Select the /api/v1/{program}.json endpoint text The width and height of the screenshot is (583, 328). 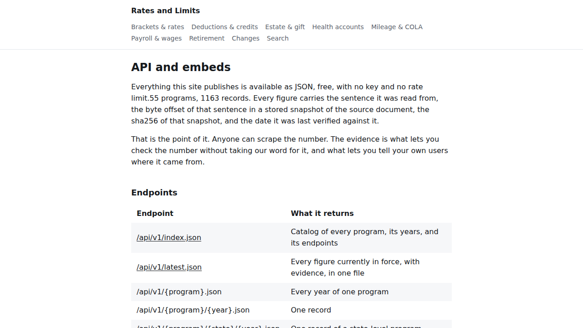(x=179, y=292)
